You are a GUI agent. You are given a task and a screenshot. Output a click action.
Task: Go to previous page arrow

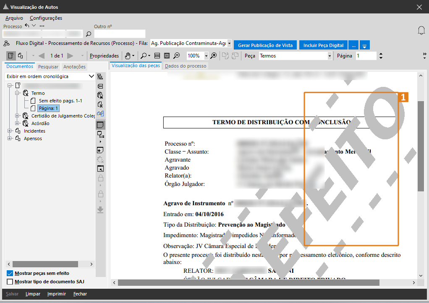(42, 56)
